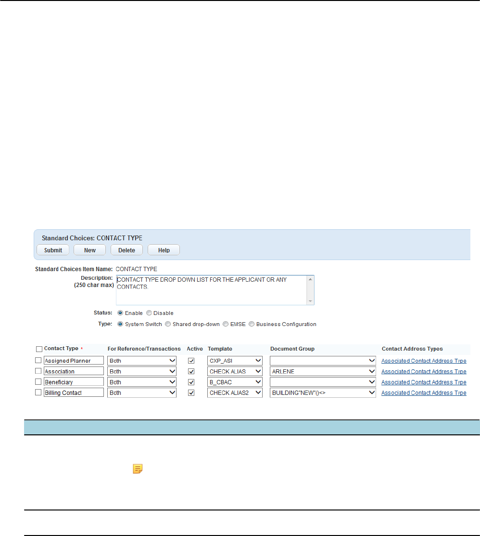This screenshot has width=480, height=536.
Task: Click the Description scrollbar down arrow
Action: pyautogui.click(x=310, y=301)
